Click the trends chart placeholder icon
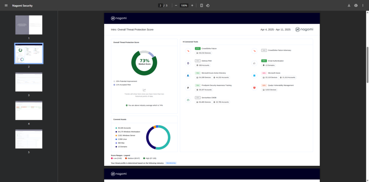The height and width of the screenshot is (182, 369). [144, 90]
